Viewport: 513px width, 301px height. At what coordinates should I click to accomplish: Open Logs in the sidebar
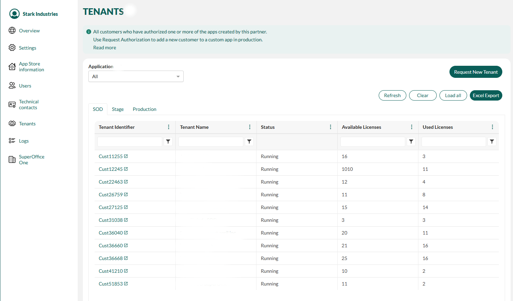point(24,141)
